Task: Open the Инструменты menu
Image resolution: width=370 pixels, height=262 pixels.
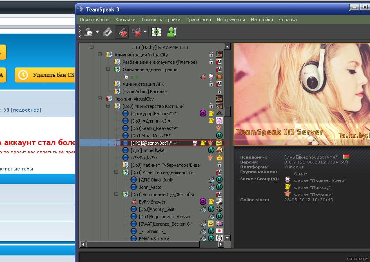Action: click(x=231, y=20)
